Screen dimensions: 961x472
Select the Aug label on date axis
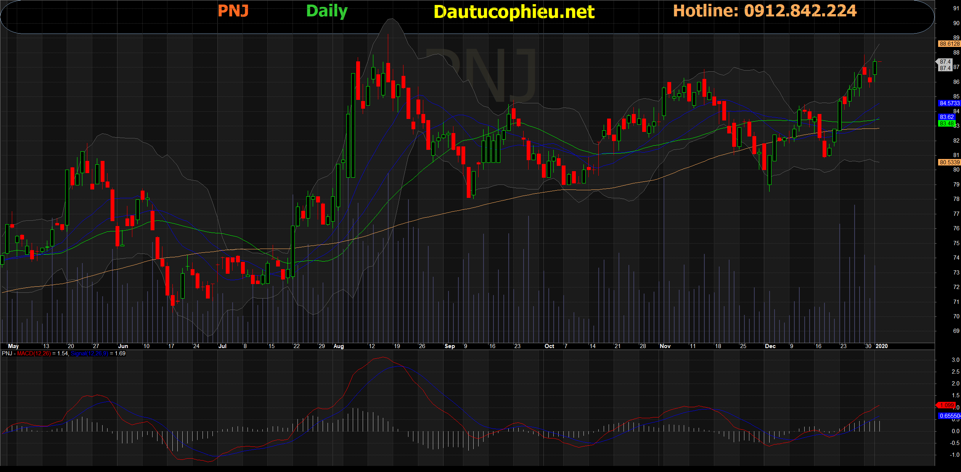coord(339,346)
